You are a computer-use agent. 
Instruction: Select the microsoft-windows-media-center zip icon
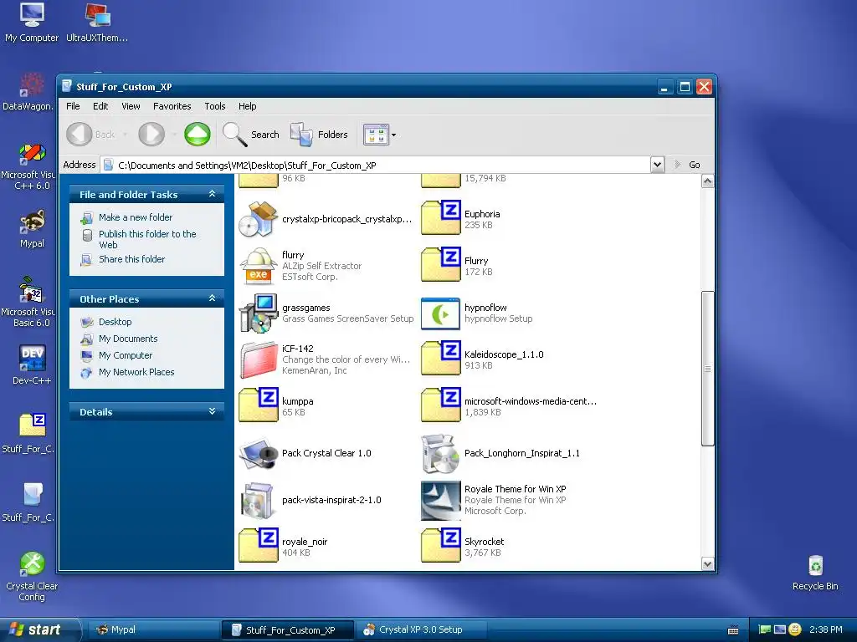(x=441, y=406)
